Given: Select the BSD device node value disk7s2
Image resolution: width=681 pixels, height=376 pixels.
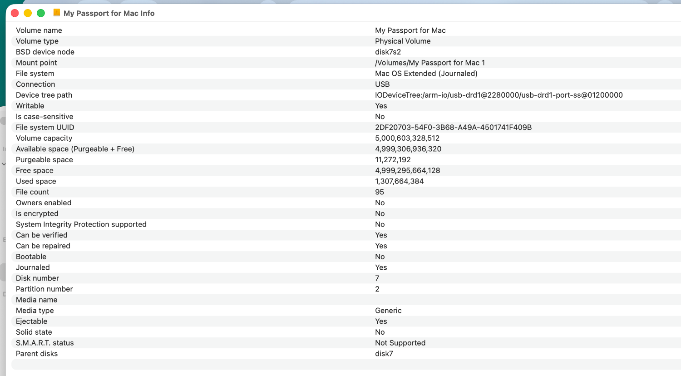Looking at the screenshot, I should point(388,52).
